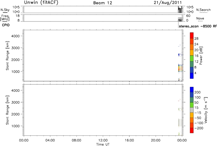Click the "12:00" time tick label
The image size is (217, 146).
click(103, 140)
